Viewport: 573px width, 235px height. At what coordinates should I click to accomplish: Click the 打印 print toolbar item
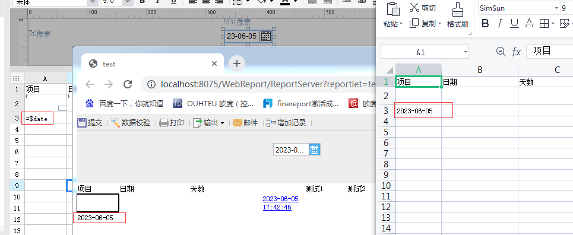(x=172, y=123)
